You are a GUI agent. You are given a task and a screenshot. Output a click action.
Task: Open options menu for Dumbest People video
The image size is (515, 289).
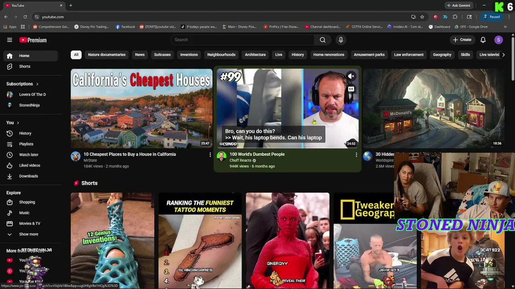[356, 155]
